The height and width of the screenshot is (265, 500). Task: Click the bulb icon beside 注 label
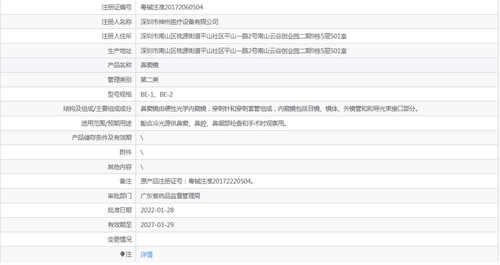[122, 254]
